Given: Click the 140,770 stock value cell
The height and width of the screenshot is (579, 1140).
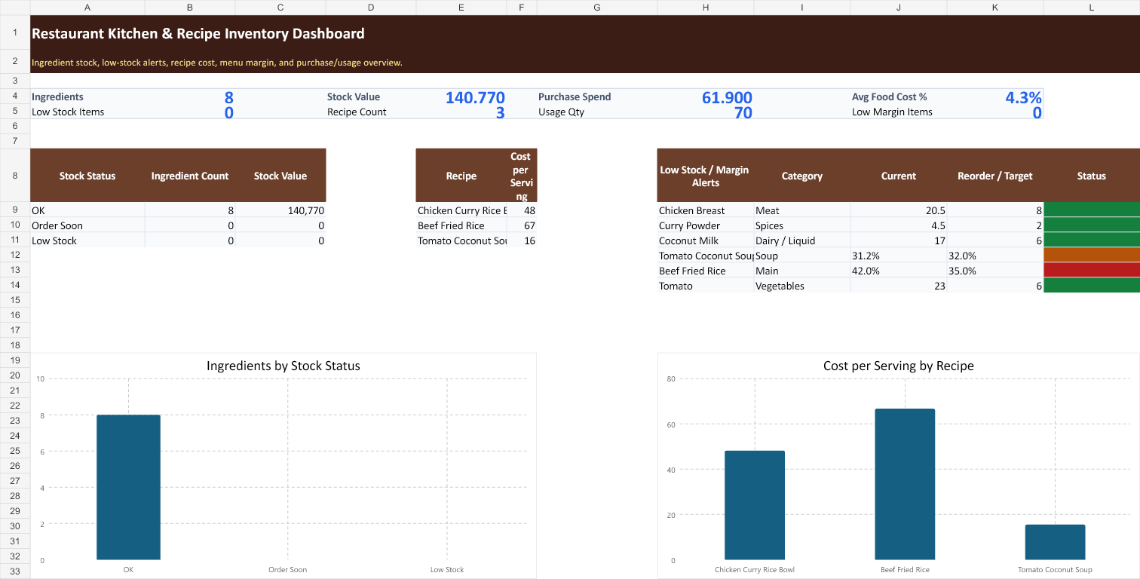Looking at the screenshot, I should (x=280, y=210).
